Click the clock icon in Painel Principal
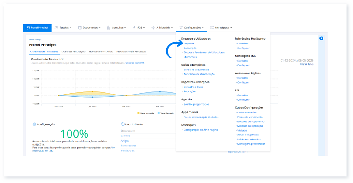 click(x=28, y=27)
